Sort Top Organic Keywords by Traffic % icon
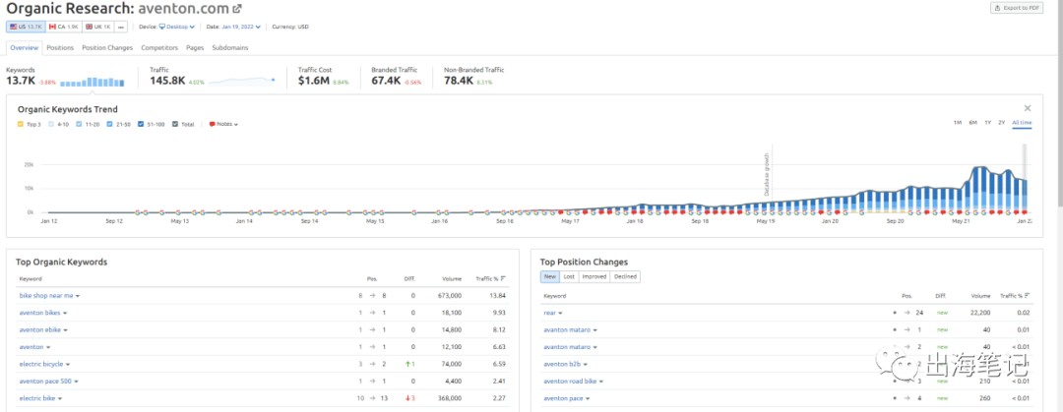The width and height of the screenshot is (1063, 412). click(503, 278)
